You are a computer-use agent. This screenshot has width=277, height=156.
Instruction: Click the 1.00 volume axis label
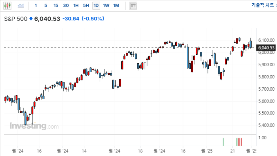pyautogui.click(x=262, y=138)
